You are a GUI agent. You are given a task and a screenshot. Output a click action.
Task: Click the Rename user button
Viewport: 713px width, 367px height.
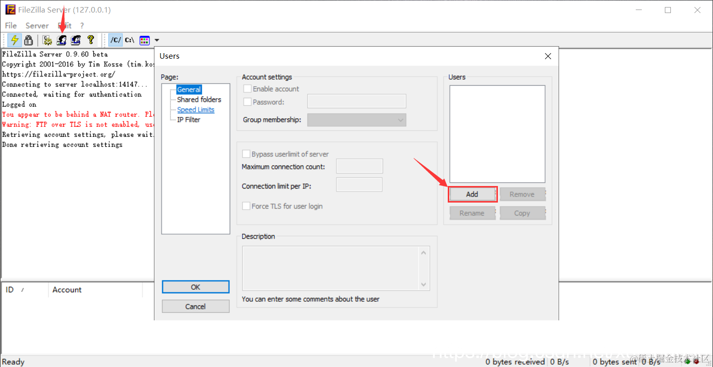pyautogui.click(x=472, y=213)
